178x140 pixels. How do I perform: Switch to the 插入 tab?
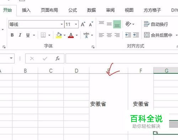coord(26,10)
